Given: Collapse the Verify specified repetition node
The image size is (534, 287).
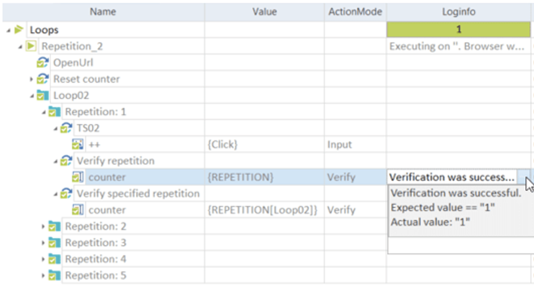Looking at the screenshot, I should (55, 194).
